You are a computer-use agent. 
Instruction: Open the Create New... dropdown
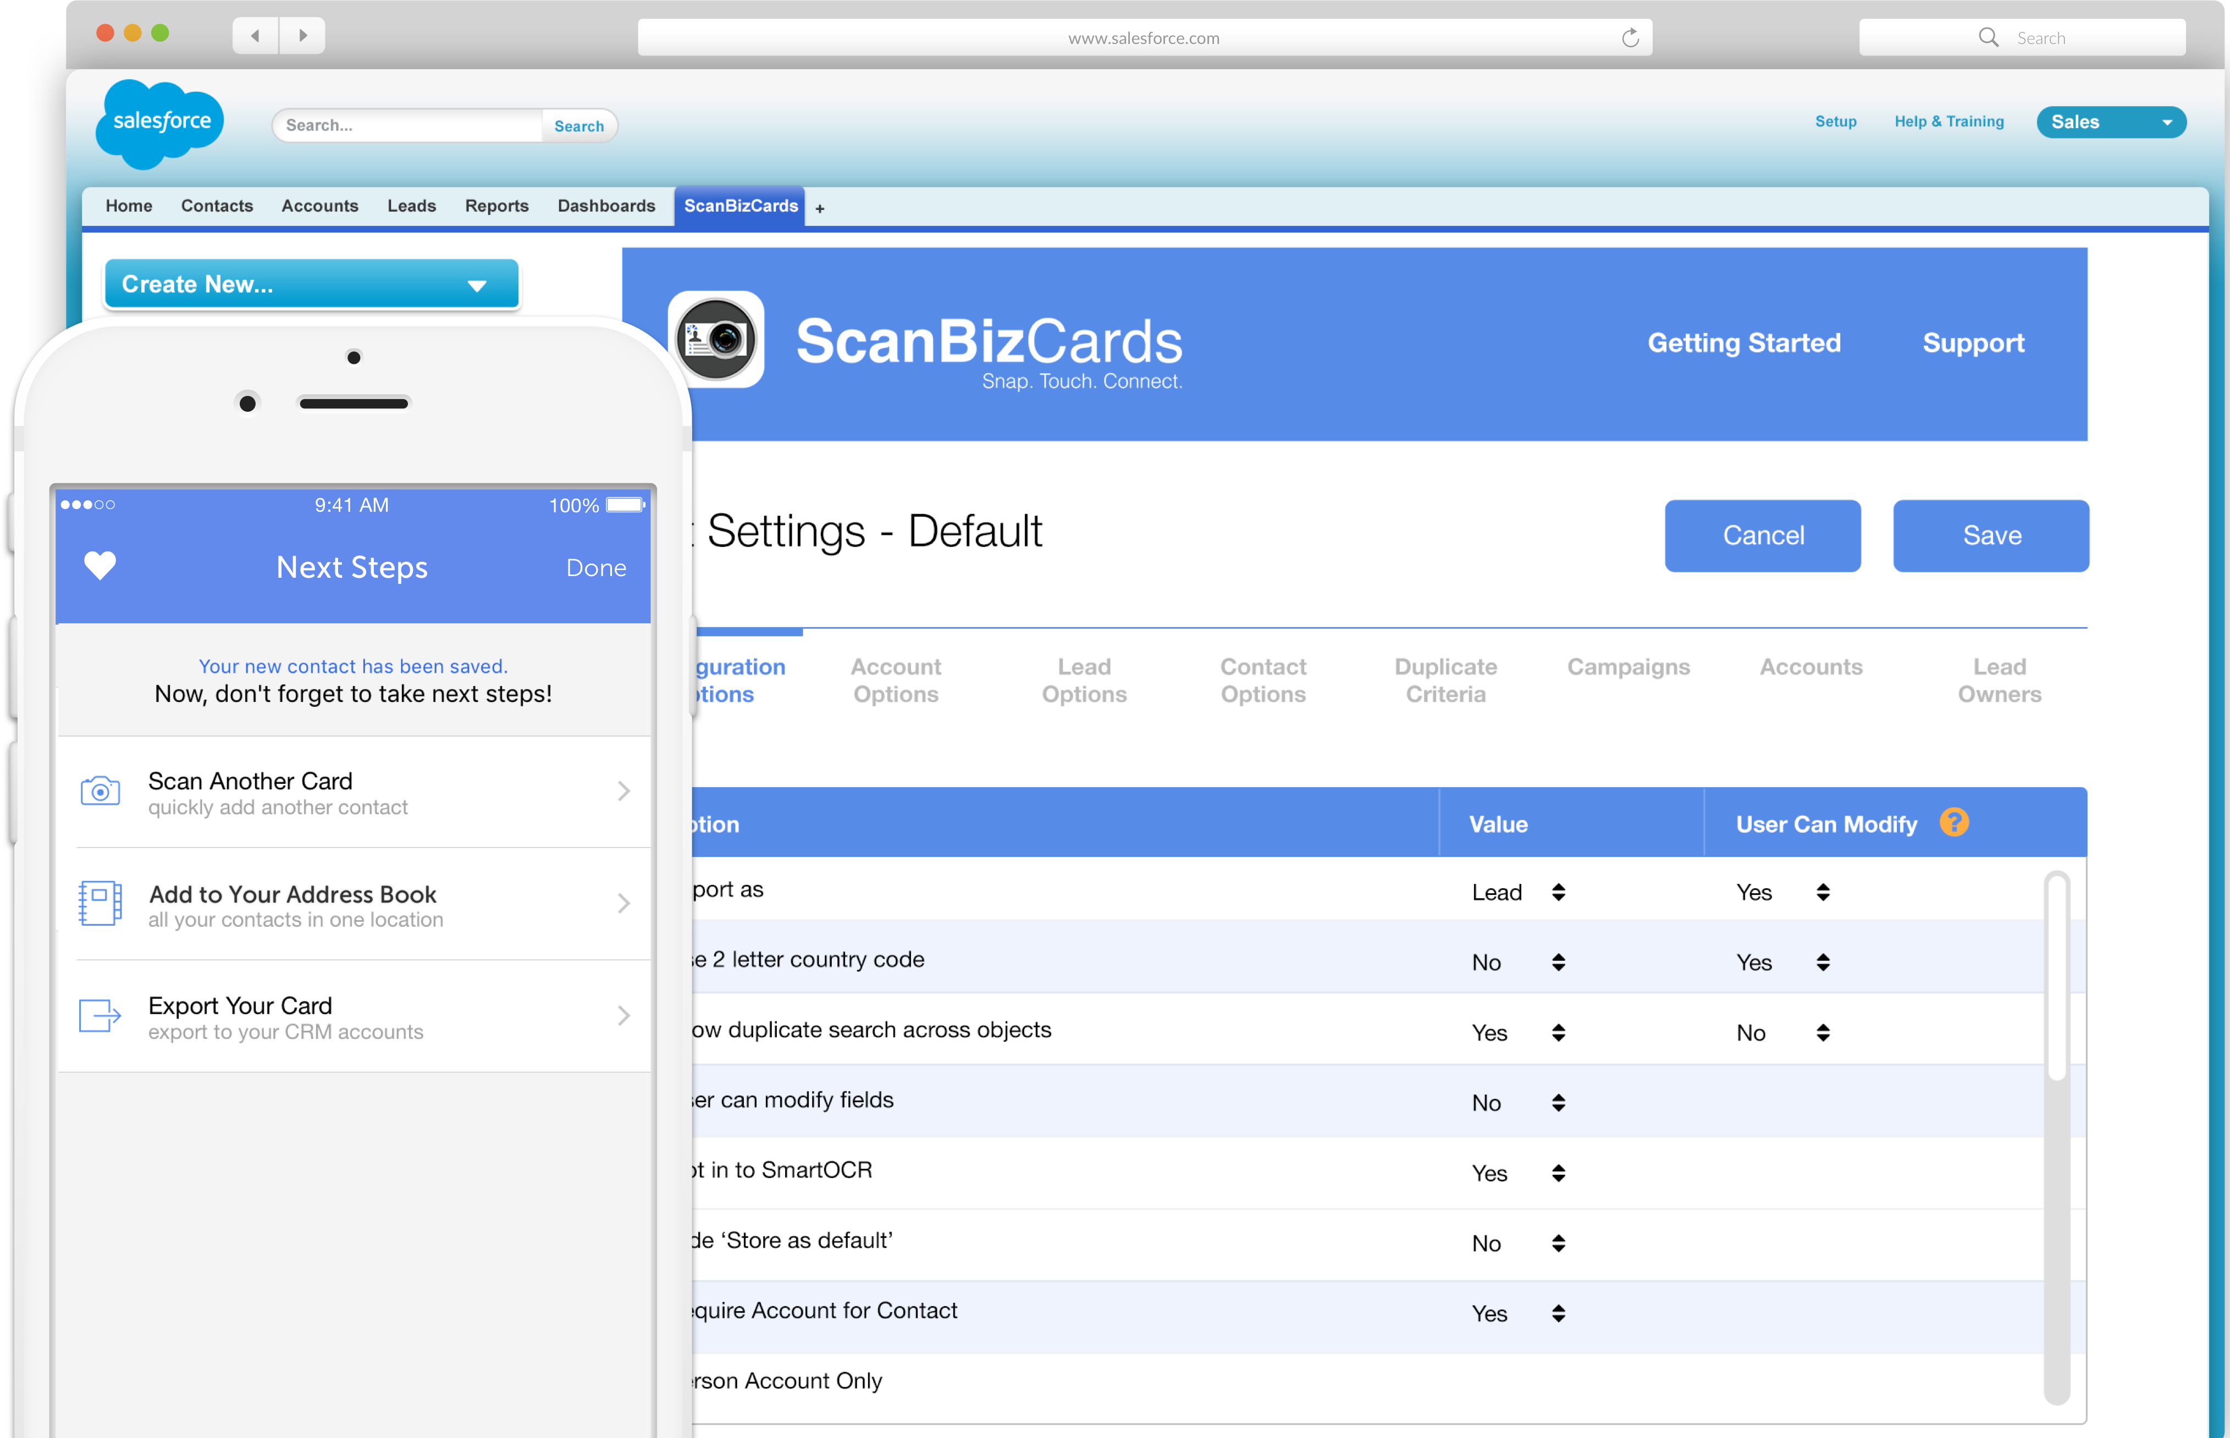click(311, 284)
